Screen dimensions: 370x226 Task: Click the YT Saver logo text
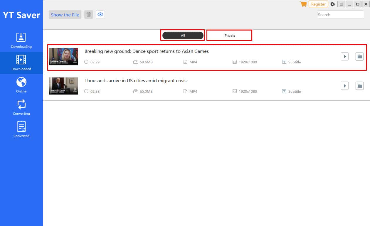21,15
